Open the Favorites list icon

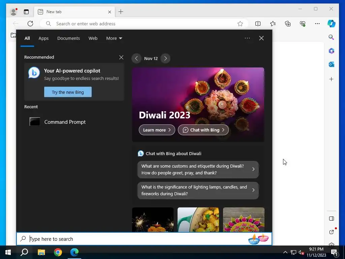point(273,24)
